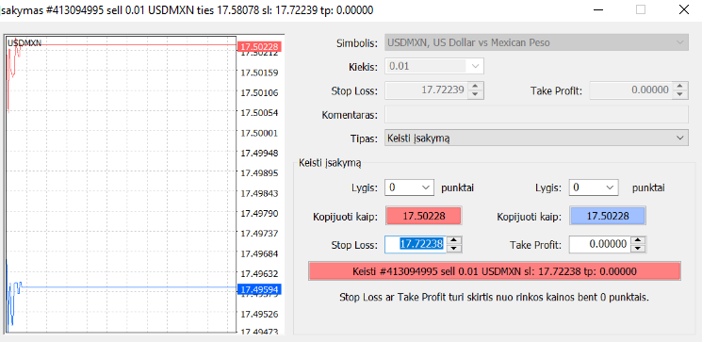Open the Tipas dropdown Keisti įsakymą
This screenshot has height=342, width=702.
[536, 138]
